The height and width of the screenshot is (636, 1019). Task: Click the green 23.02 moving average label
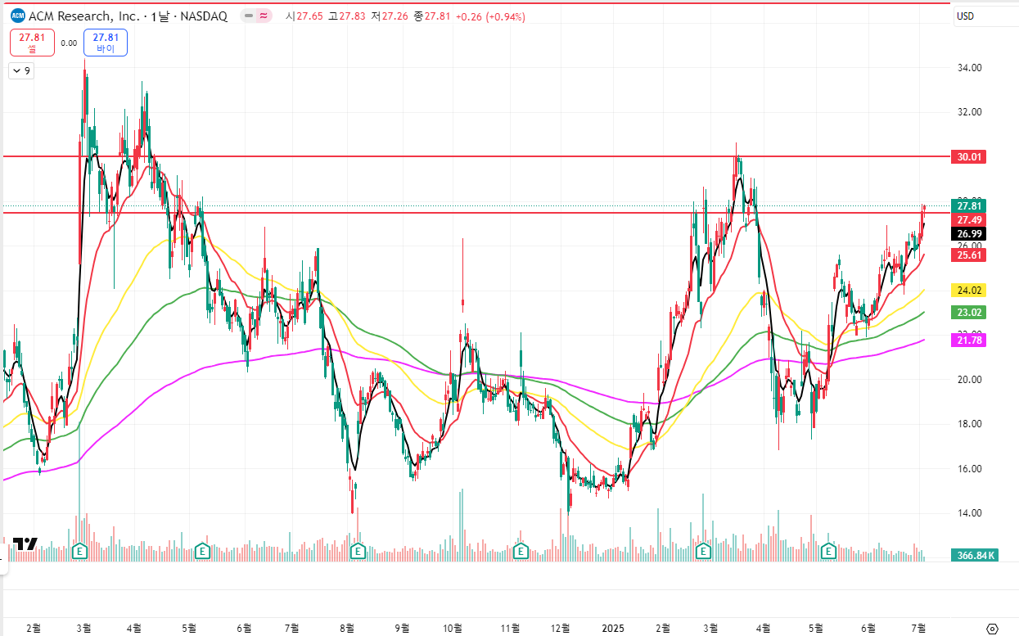pyautogui.click(x=969, y=312)
